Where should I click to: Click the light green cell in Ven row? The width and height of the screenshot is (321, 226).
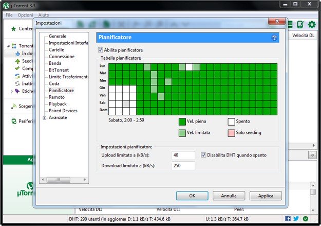[161, 96]
